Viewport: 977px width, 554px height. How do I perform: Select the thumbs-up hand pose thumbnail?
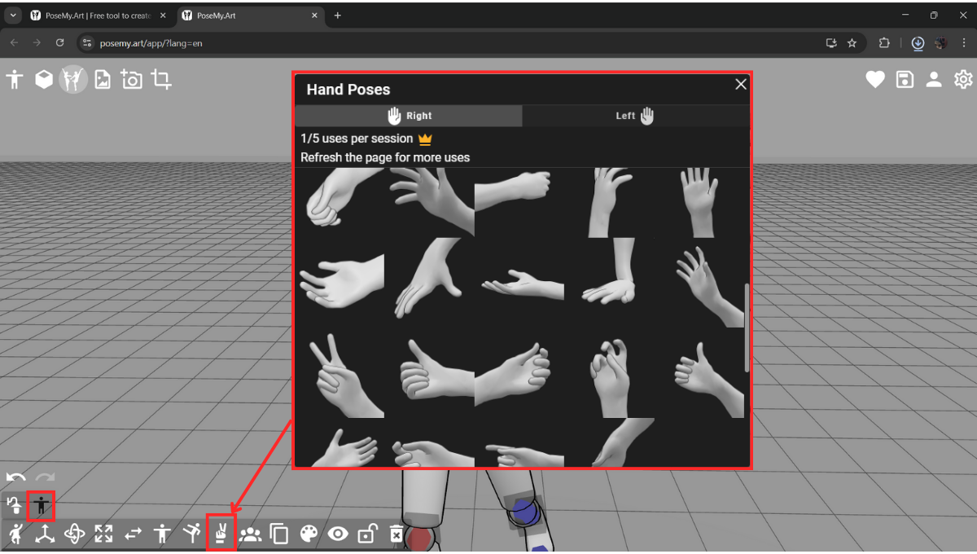coord(429,375)
